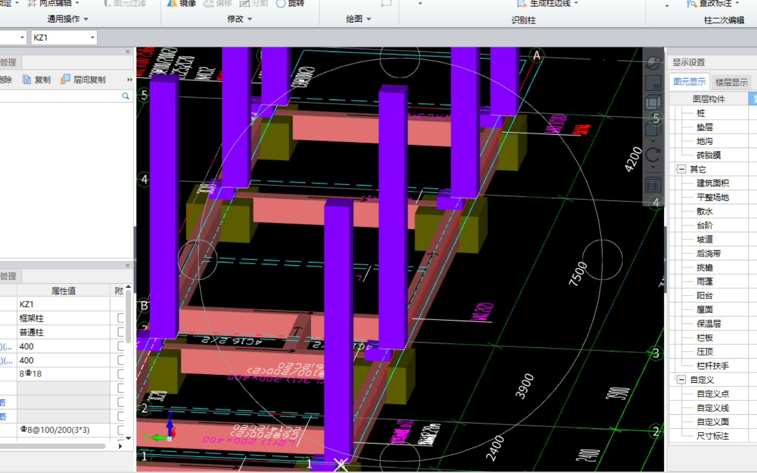Expand the 修改 group dropdown
757x473 pixels.
tap(250, 19)
